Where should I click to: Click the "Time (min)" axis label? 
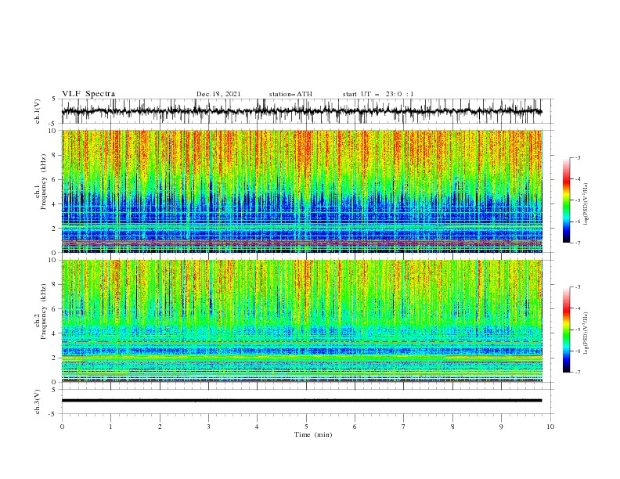(313, 434)
